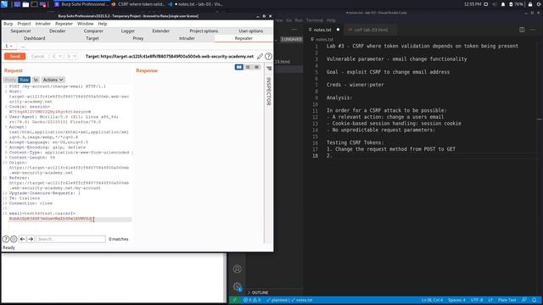Image resolution: width=543 pixels, height=305 pixels.
Task: Click the Cancel button in Repeater
Action: (37, 57)
